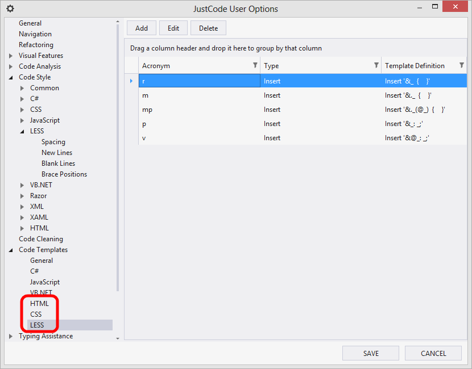Expand the CSS node under Code Style
The width and height of the screenshot is (472, 369).
point(22,110)
